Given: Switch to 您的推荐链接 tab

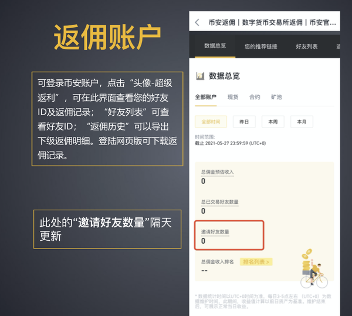Looking at the screenshot, I should pos(261,46).
